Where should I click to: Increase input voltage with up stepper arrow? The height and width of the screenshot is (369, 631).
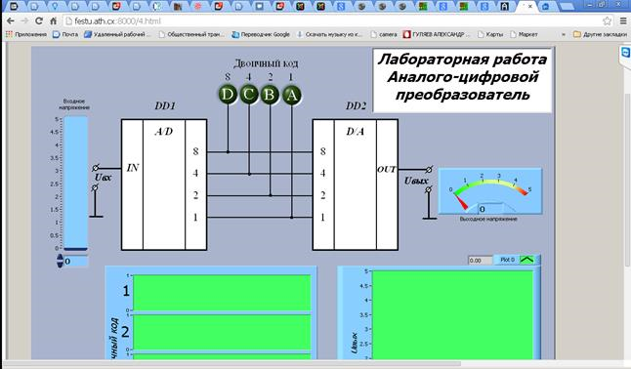click(60, 258)
